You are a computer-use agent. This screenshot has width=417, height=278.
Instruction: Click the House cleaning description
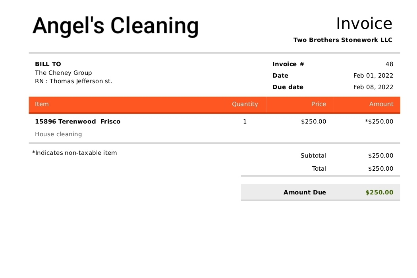58,134
